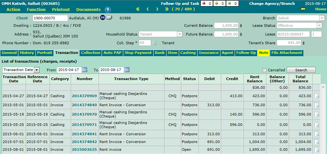Click the Search button
Screen dimensions: 327x154
pos(301,70)
